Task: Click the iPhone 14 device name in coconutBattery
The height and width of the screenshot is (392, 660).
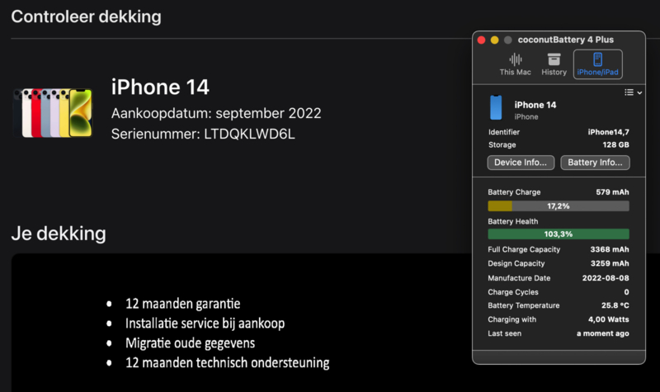Action: 535,105
